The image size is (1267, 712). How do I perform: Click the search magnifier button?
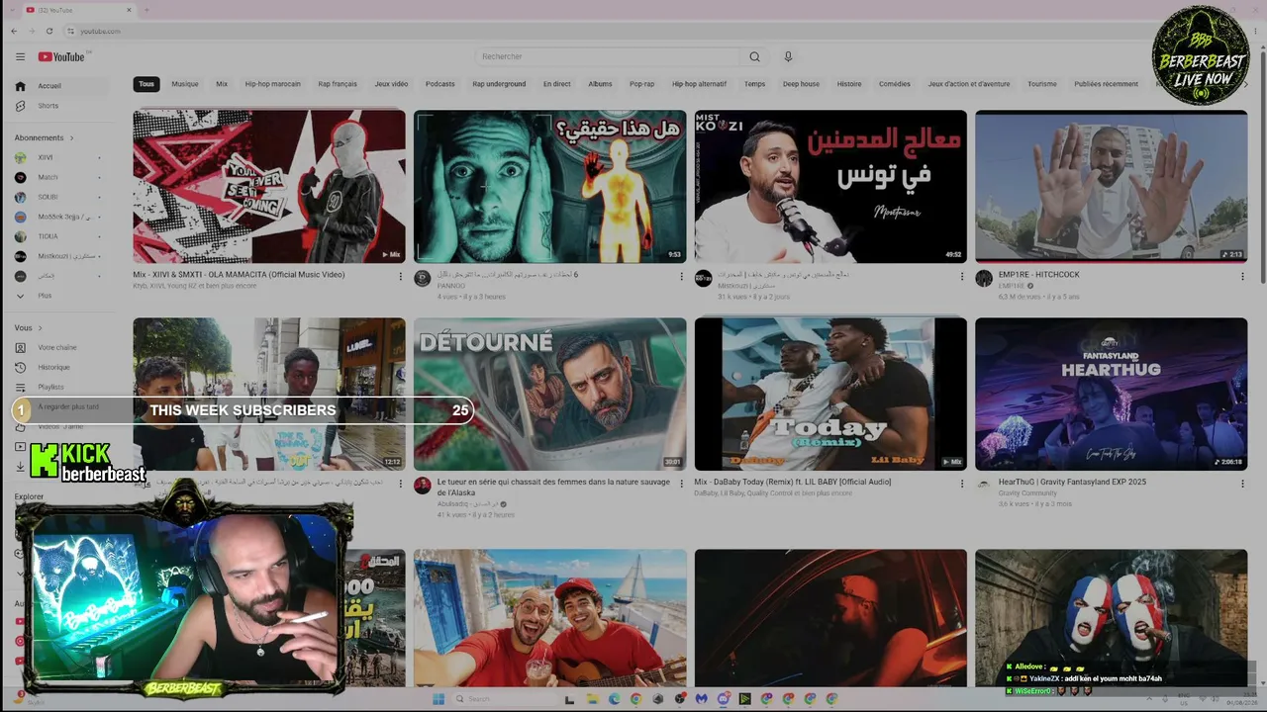click(x=755, y=56)
